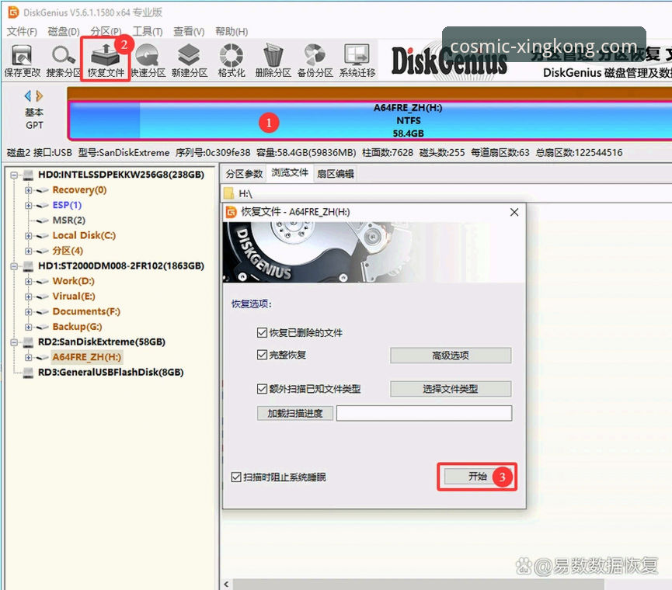The height and width of the screenshot is (590, 672).
Task: Toggle the extra scan known file types checkbox
Action: coord(262,389)
